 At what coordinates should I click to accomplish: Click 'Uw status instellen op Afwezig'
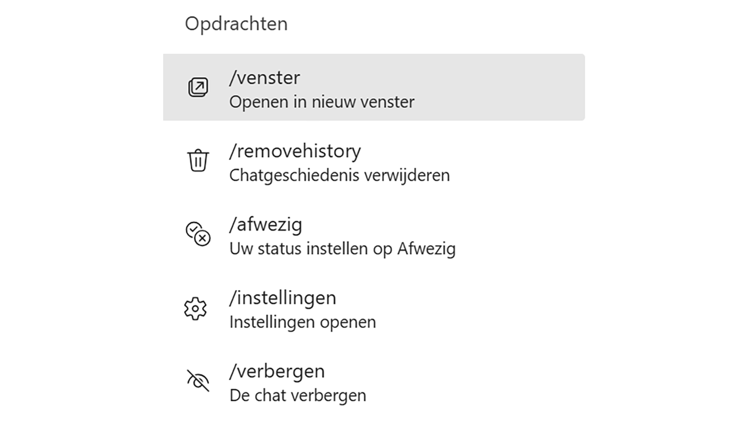342,249
